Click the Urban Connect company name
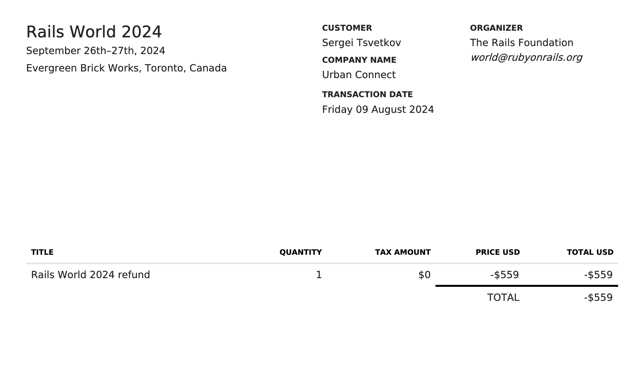Screen dimensions: 642x374 click(359, 75)
